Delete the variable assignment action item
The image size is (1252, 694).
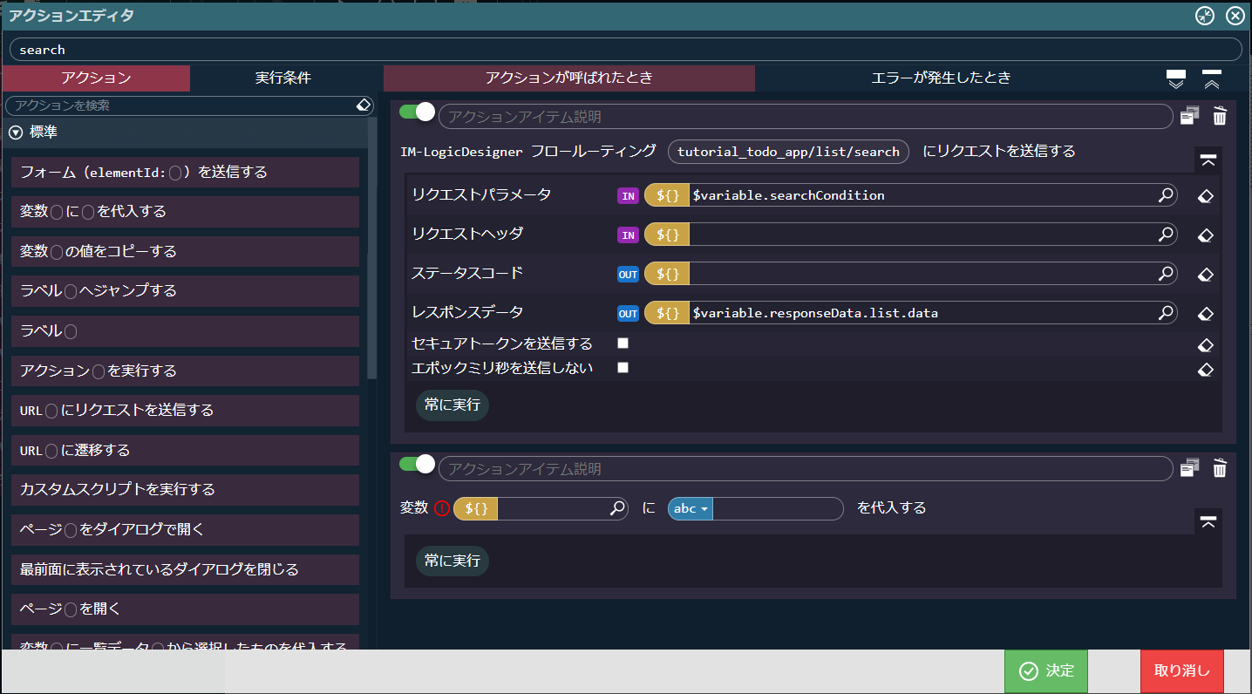[1220, 468]
